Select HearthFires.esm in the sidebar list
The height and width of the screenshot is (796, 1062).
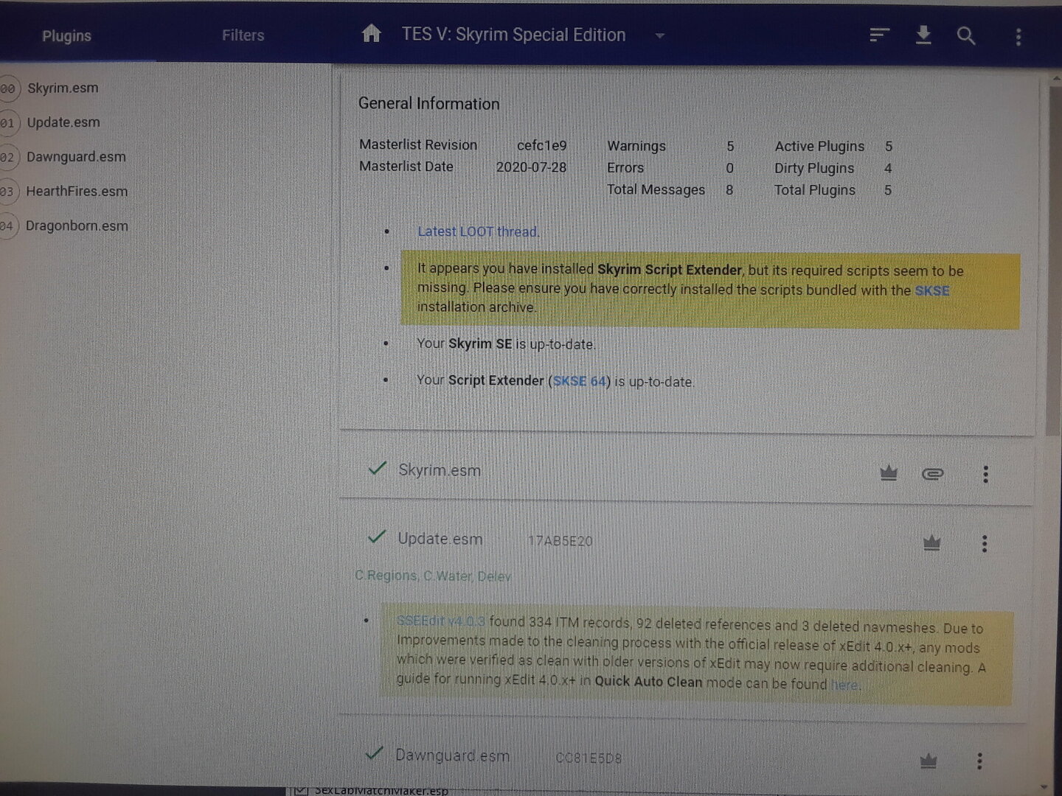tap(77, 191)
